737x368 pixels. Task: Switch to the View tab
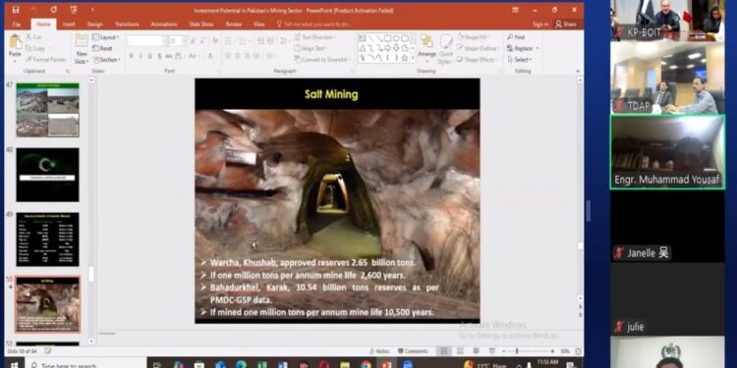click(259, 24)
